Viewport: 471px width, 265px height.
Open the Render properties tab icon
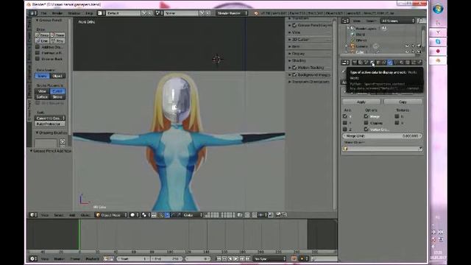coord(355,62)
